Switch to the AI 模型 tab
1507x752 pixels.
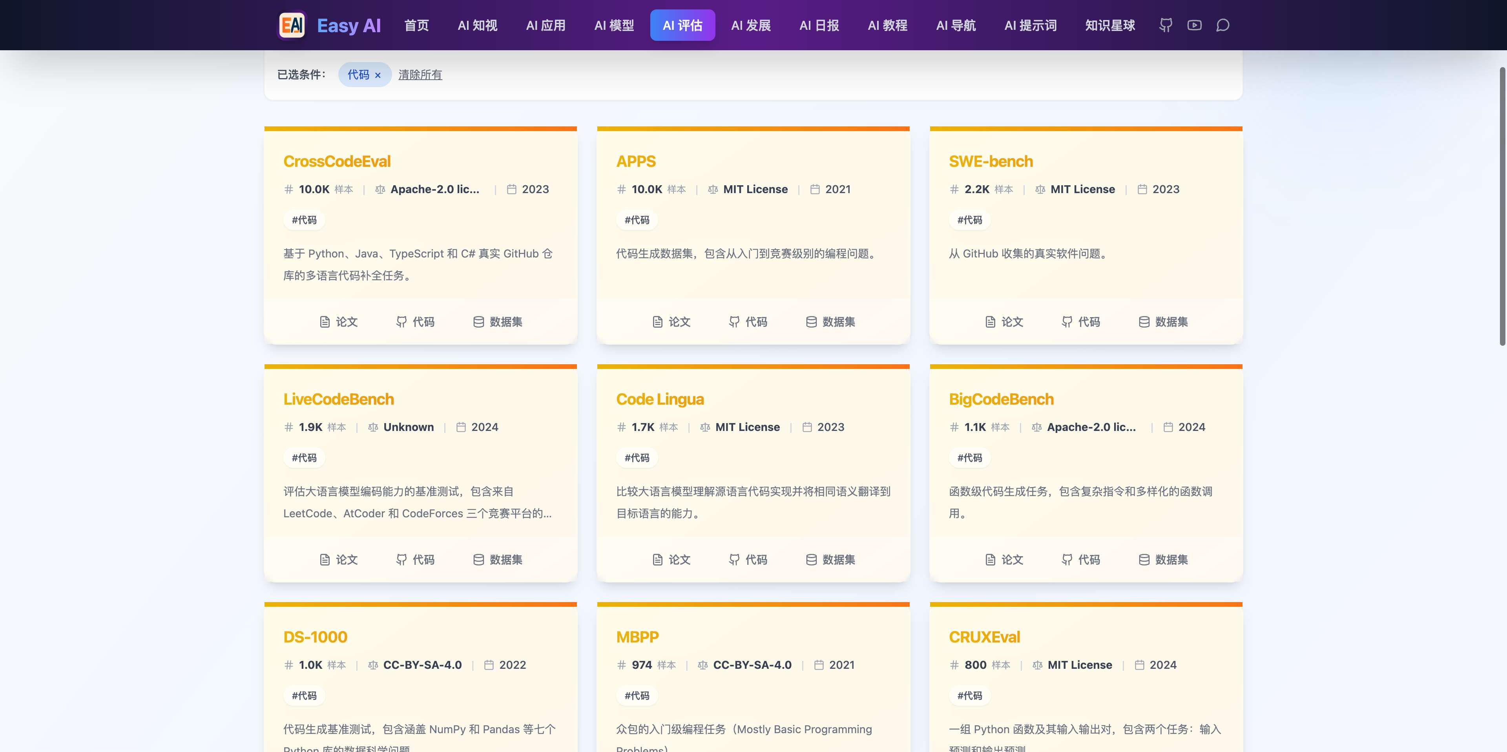(614, 25)
